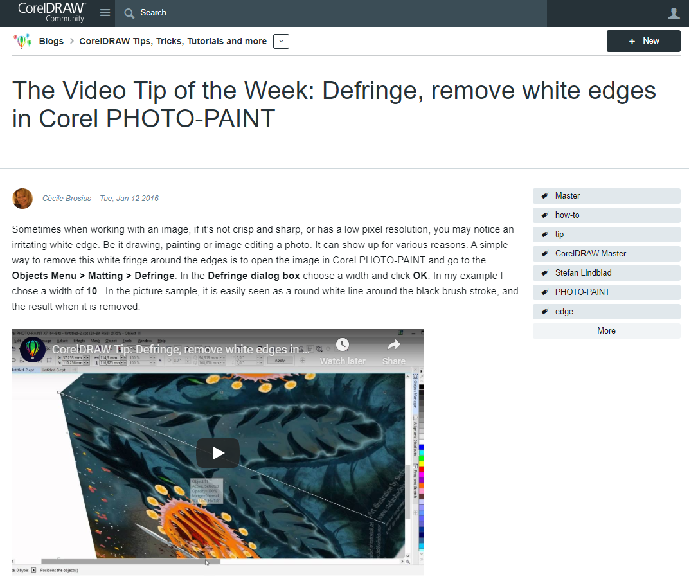Screen dimensions: 689x579
Task: Click the tag icon next to PHOTO-PAINT
Action: [545, 292]
